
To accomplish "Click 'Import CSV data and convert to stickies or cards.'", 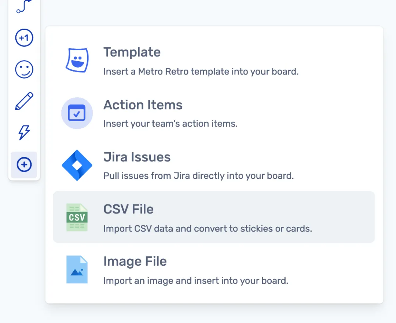I will 208,229.
